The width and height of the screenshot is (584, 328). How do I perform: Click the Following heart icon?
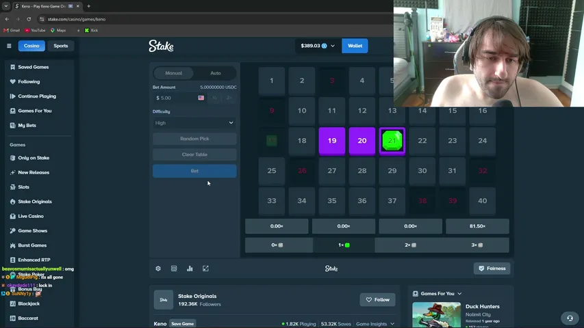[x=12, y=81]
